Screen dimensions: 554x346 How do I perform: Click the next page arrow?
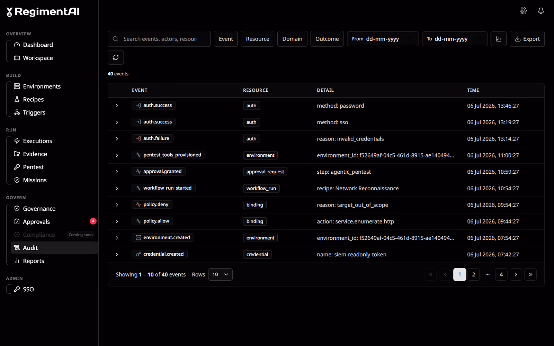[516, 274]
